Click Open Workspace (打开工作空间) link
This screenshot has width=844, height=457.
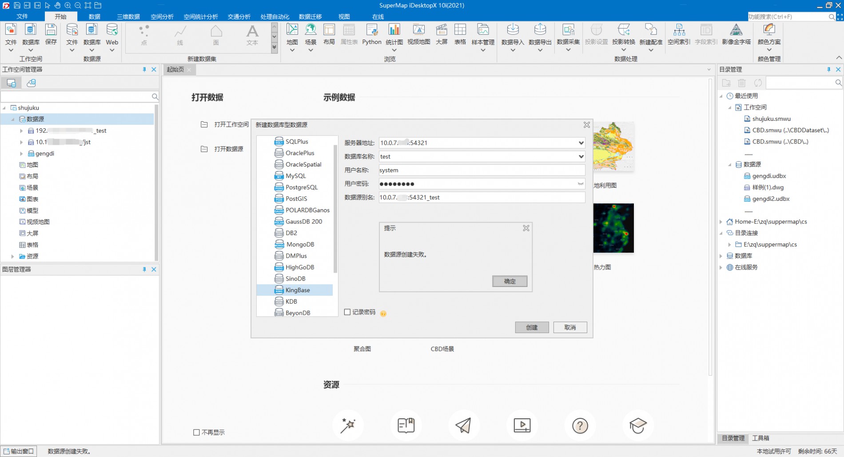click(x=231, y=124)
